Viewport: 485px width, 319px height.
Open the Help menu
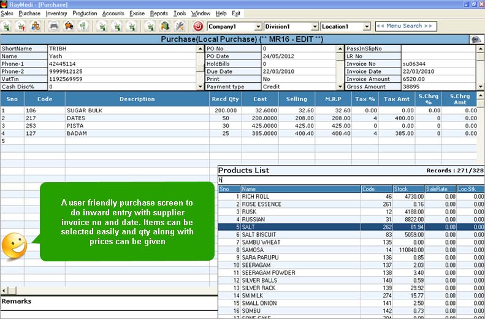221,13
